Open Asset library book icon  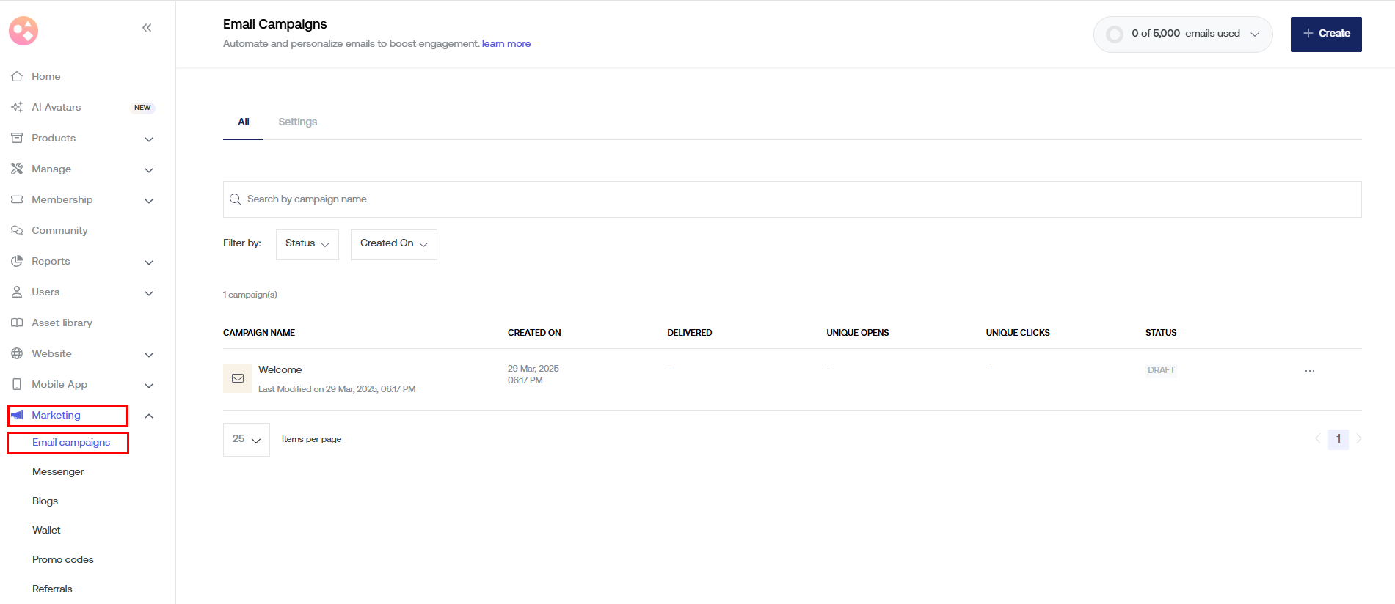[x=17, y=323]
